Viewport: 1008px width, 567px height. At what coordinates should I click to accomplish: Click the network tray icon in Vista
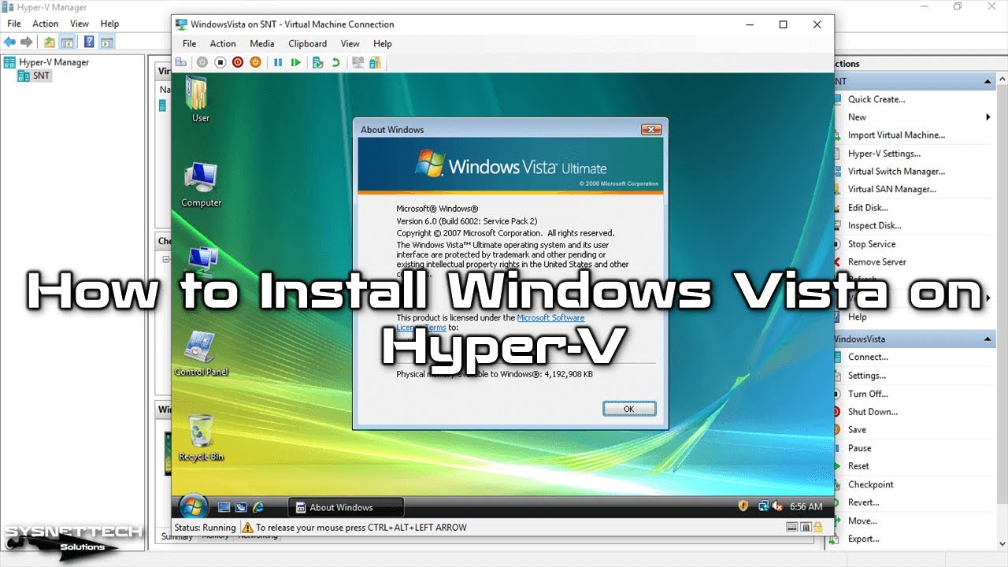pyautogui.click(x=762, y=506)
